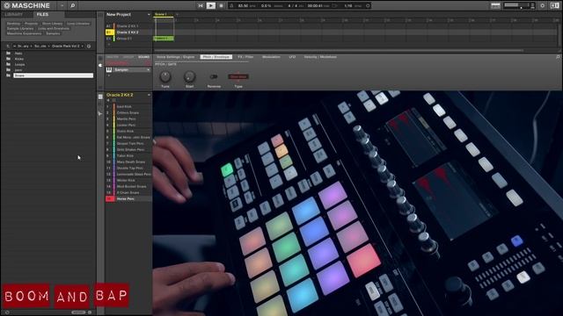The width and height of the screenshot is (563, 316).
Task: Switch to the LIBRARY tab
Action: click(14, 14)
